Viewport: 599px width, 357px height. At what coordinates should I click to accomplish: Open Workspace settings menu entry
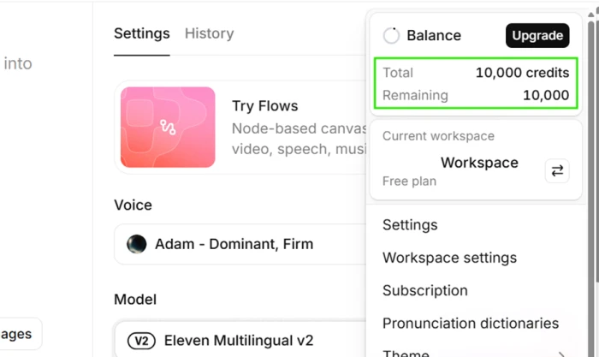point(449,258)
